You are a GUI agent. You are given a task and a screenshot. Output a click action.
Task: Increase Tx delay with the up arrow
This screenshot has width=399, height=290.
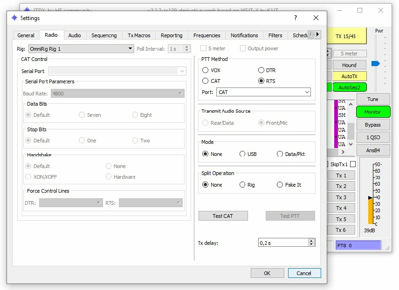coord(311,241)
